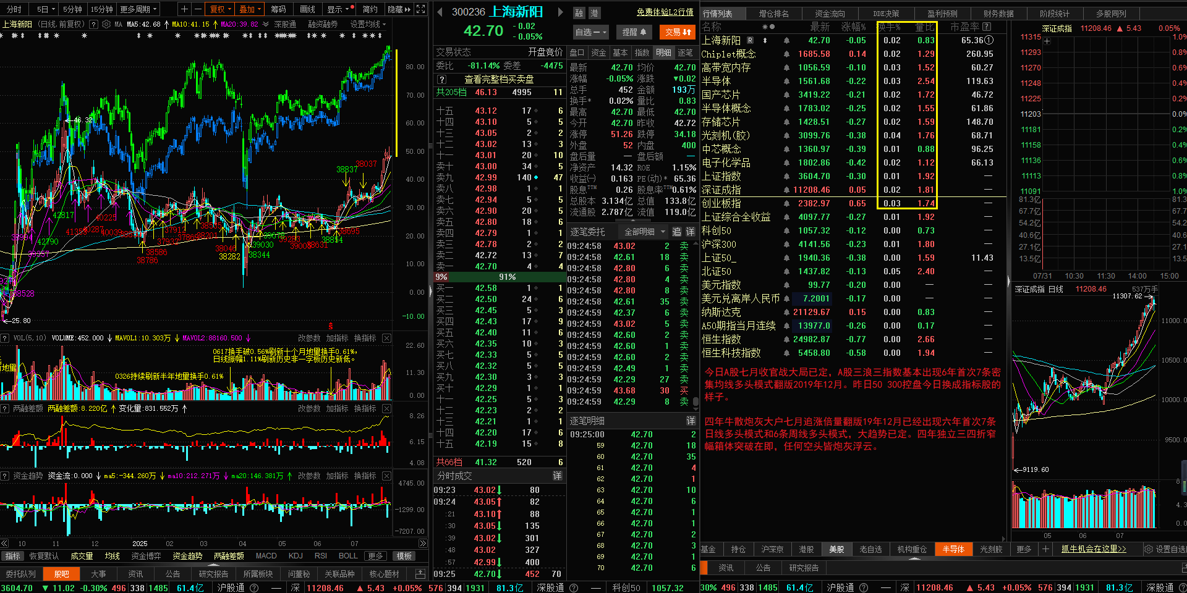
Task: Click the 分时成交 详 detail button
Action: [x=557, y=476]
